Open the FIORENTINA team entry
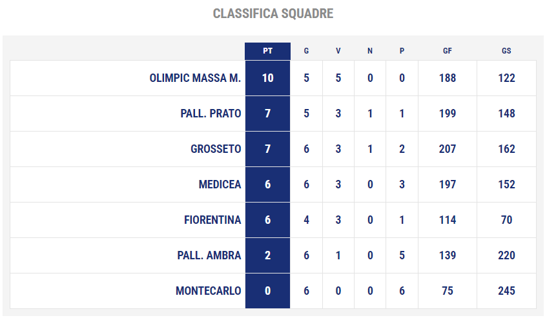547x318 pixels. (x=212, y=220)
